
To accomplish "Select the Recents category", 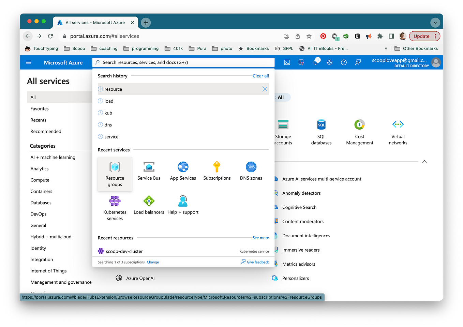I will click(38, 120).
